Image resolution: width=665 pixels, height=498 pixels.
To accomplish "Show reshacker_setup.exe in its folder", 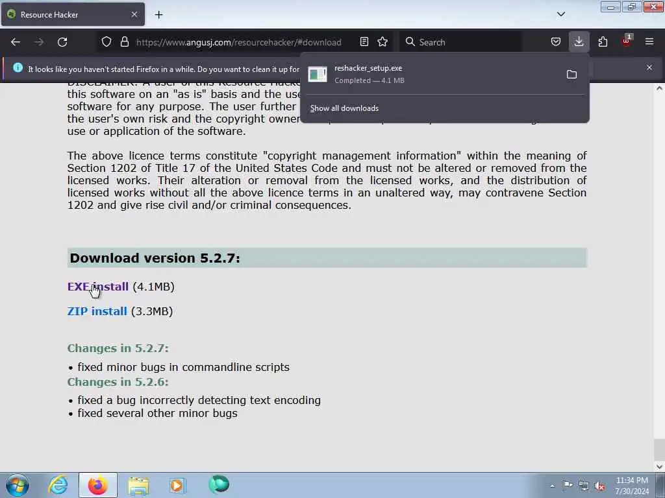I will (x=571, y=75).
